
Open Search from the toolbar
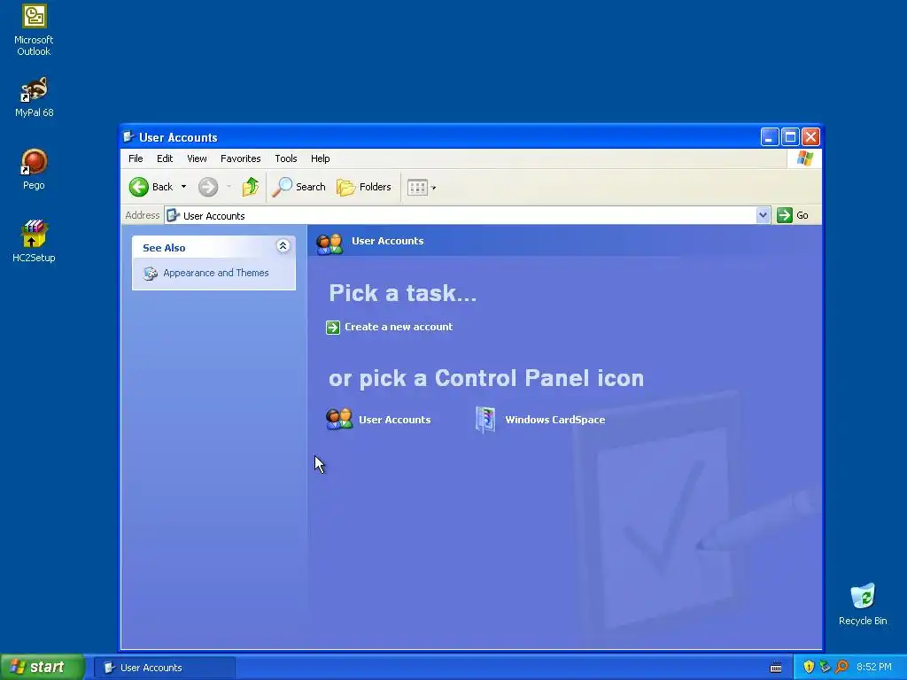coord(299,187)
